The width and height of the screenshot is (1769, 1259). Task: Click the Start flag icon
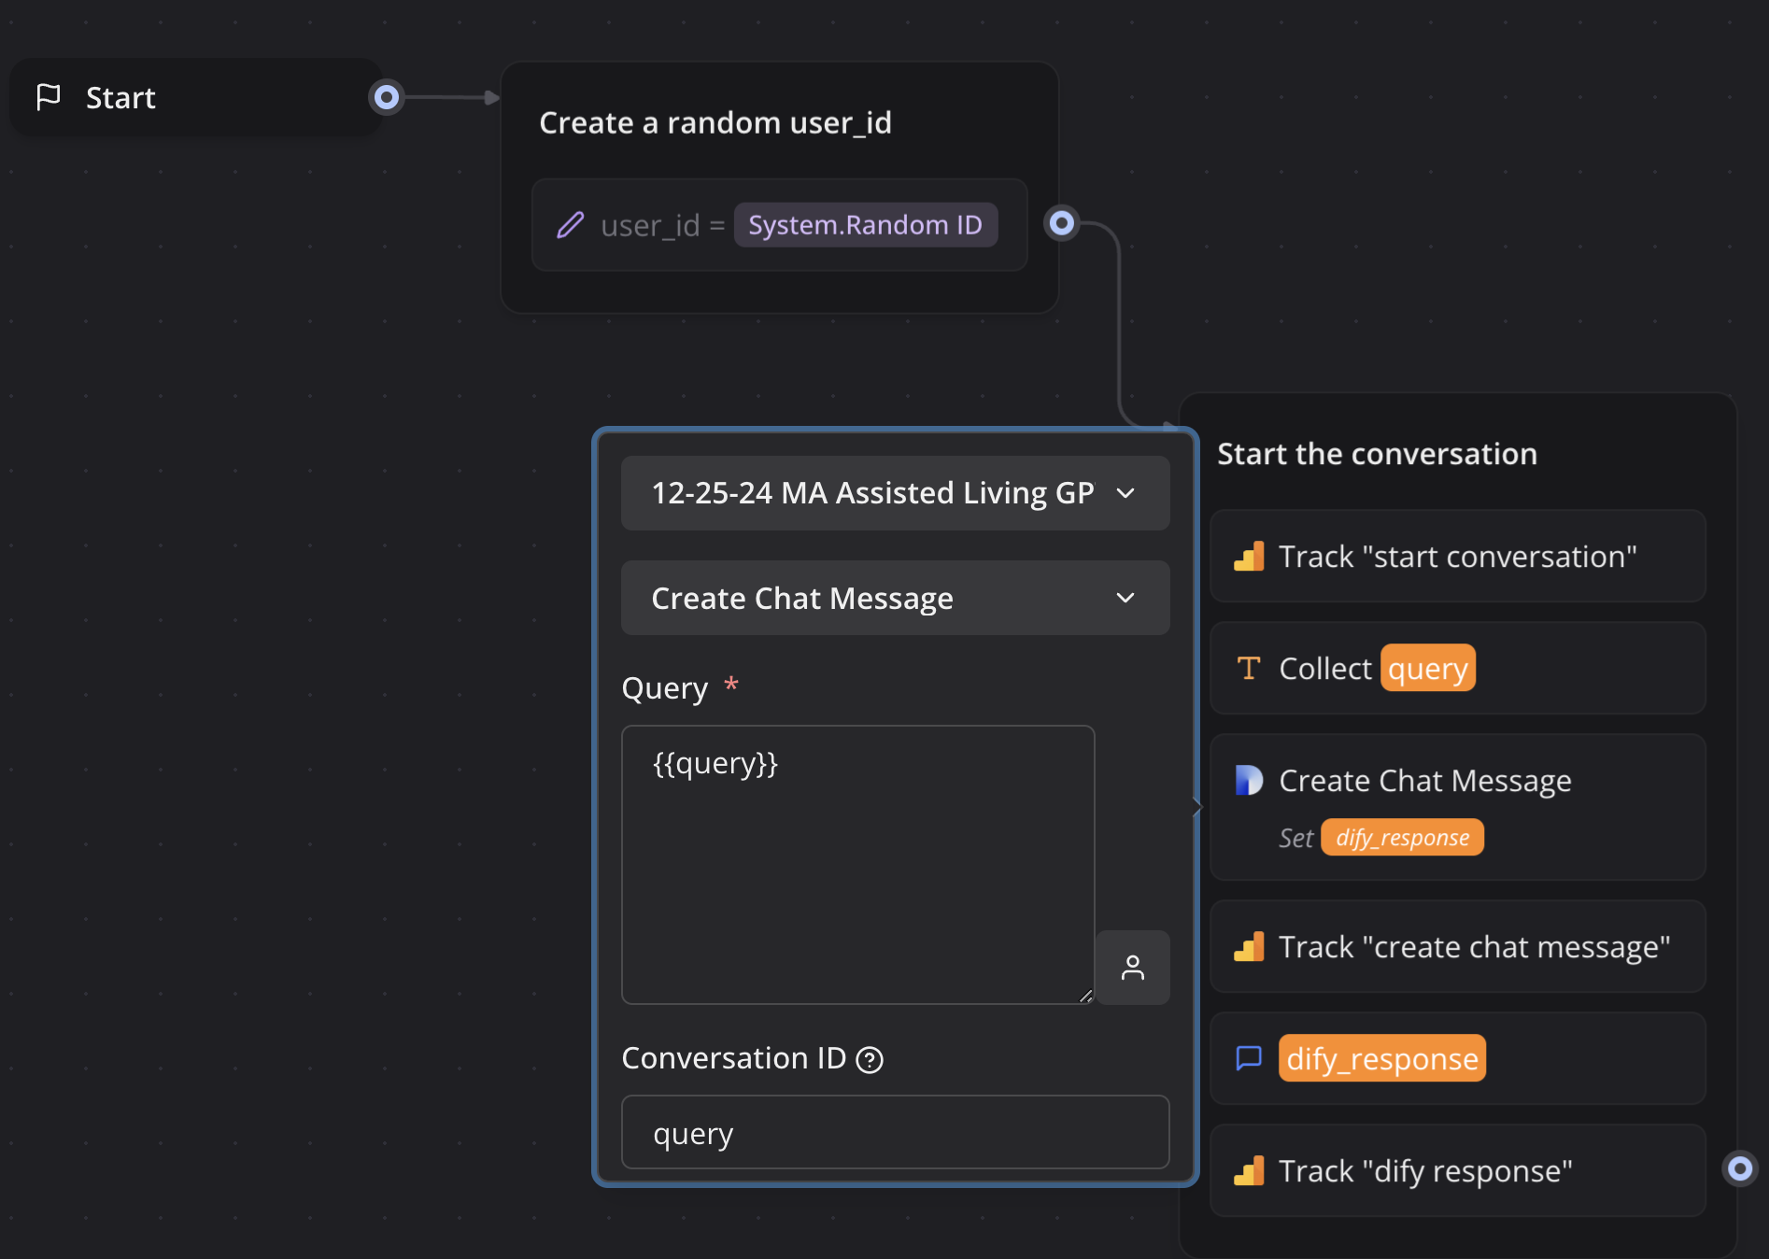click(48, 97)
